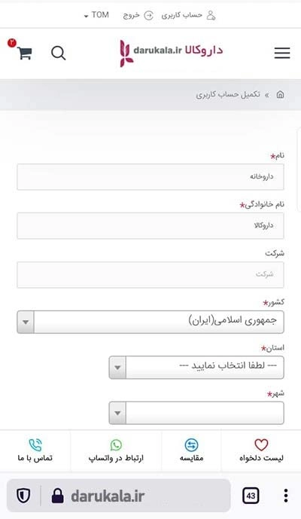Viewport: 301px width, 519px height.
Task: Go to home via breadcrumb house icon
Action: (x=280, y=95)
